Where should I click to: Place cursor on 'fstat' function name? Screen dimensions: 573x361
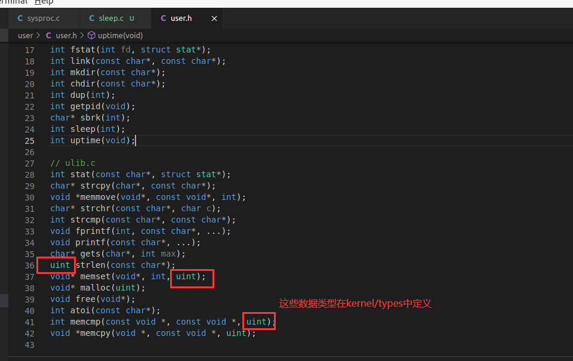83,50
